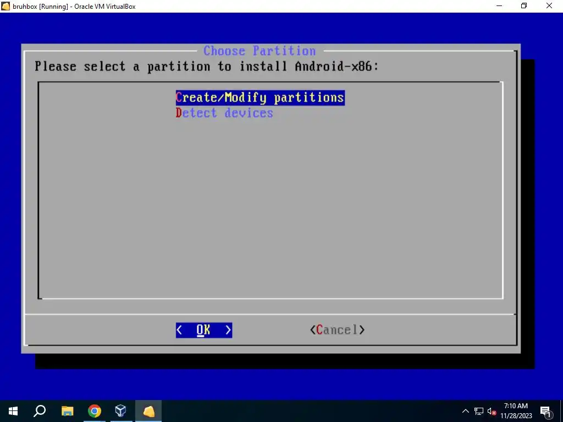Screen dimensions: 563x422
Task: Select Detect devices option
Action: (224, 113)
